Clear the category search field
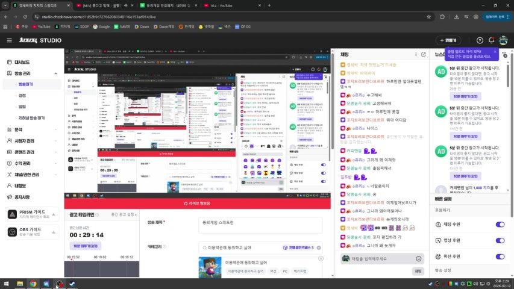Screen dimensions: 514x289 pos(319,247)
